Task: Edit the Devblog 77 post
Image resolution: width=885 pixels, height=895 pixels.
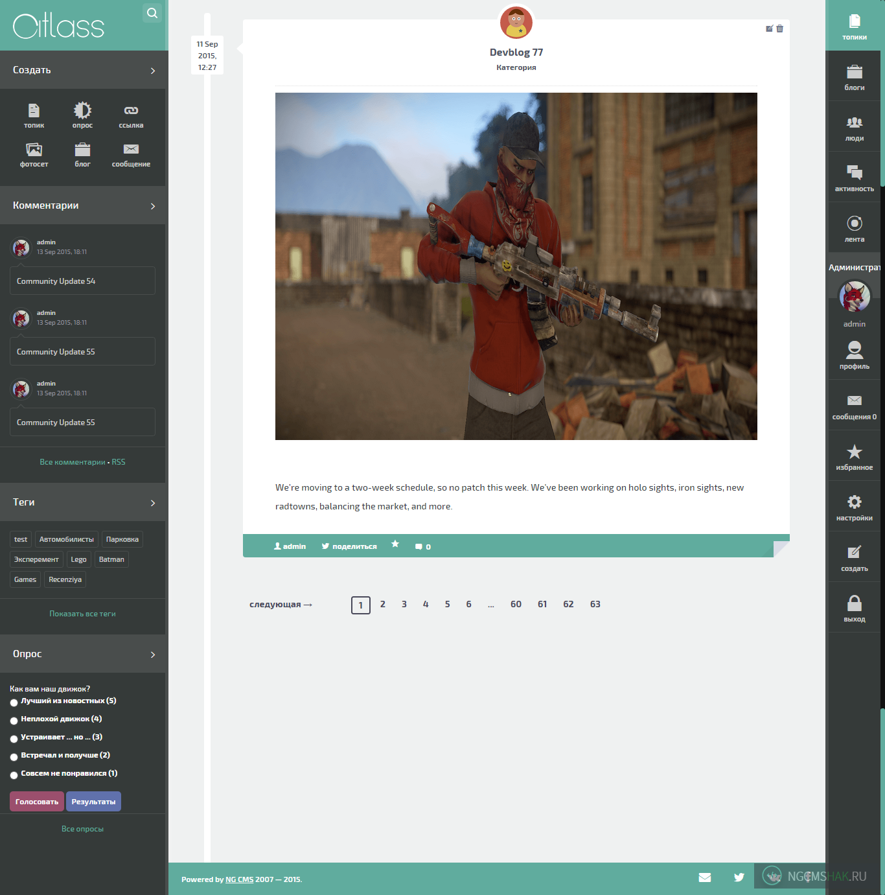Action: [769, 29]
